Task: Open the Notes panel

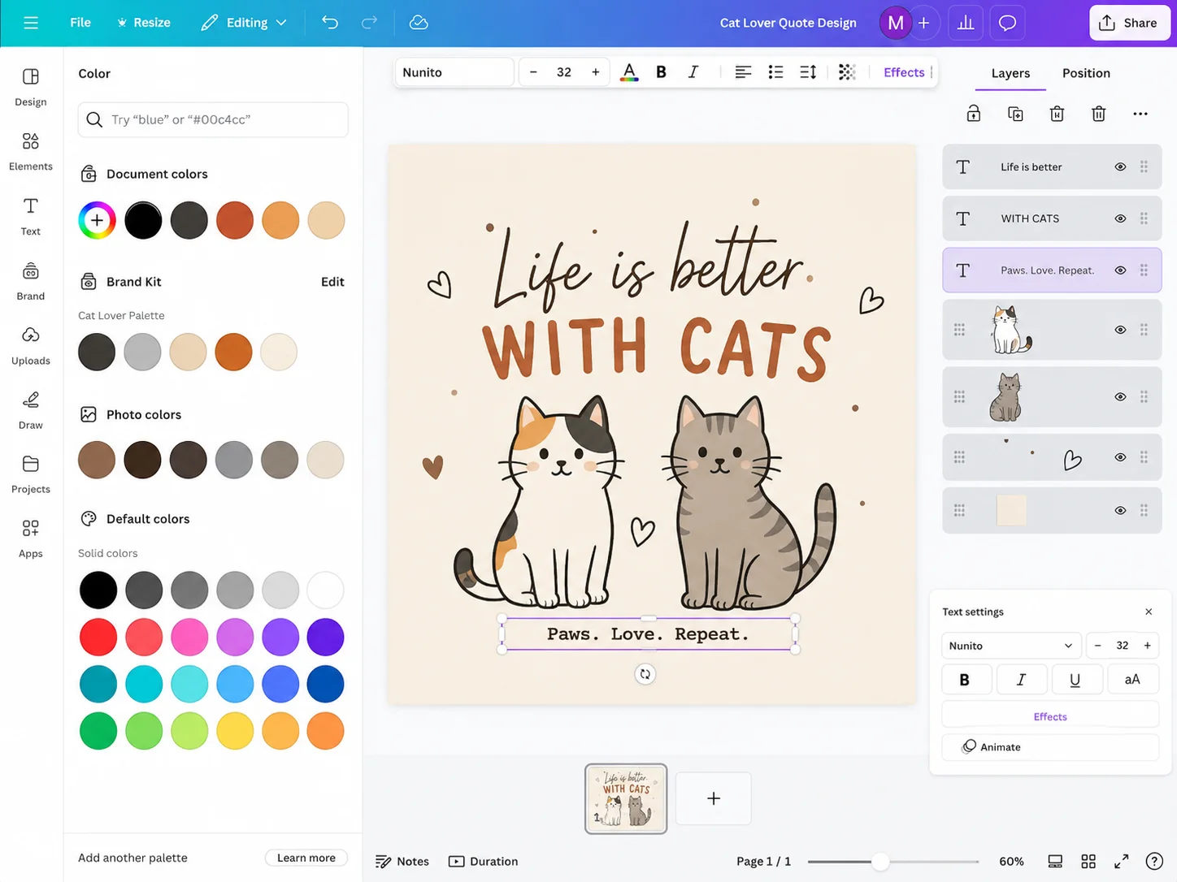Action: click(402, 861)
